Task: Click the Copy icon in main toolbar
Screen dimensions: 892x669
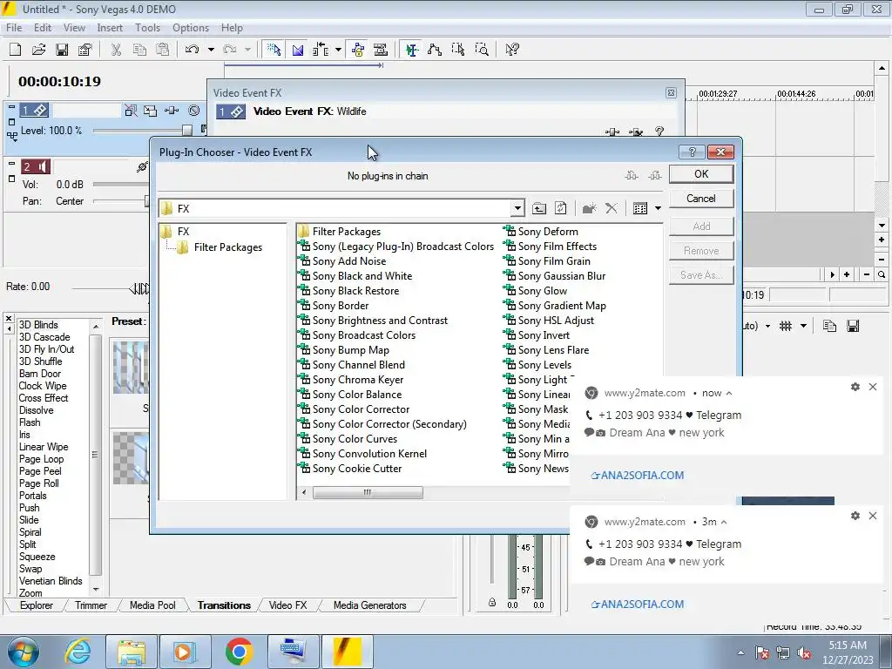Action: (139, 50)
